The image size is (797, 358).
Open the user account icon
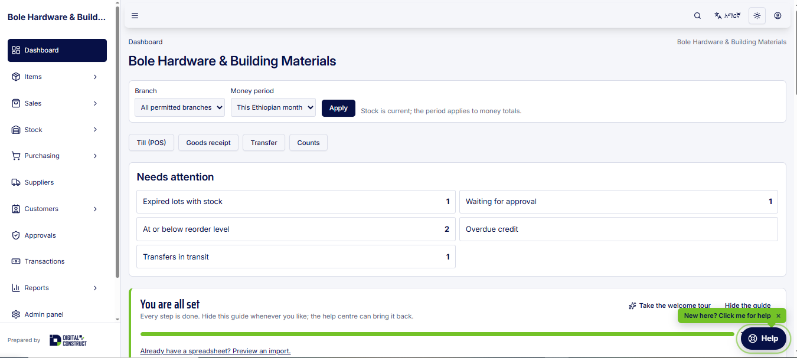point(778,16)
